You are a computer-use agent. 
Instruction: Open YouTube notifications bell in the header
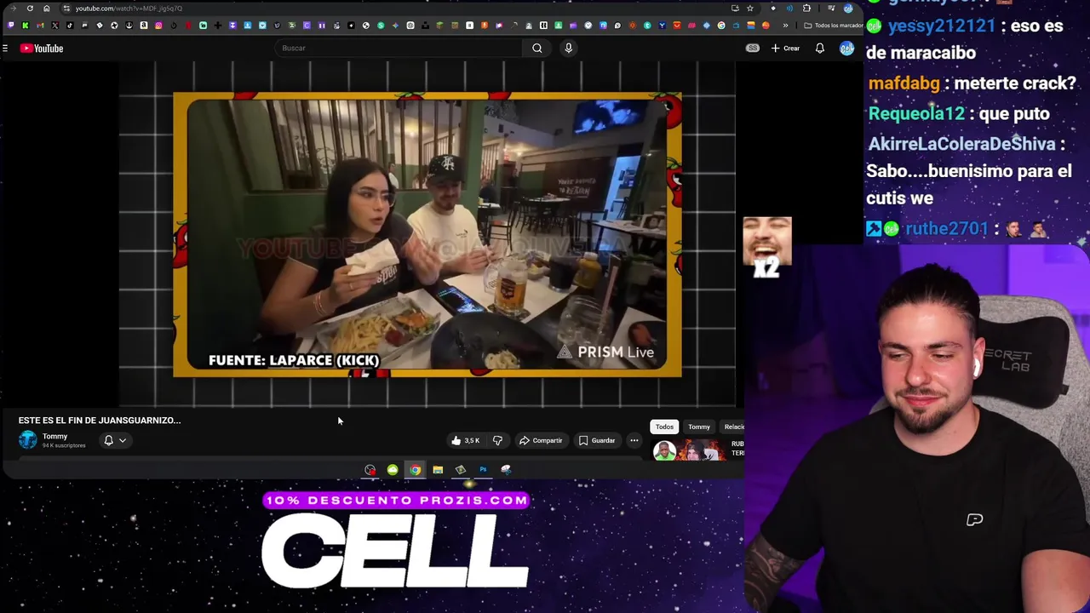[820, 48]
